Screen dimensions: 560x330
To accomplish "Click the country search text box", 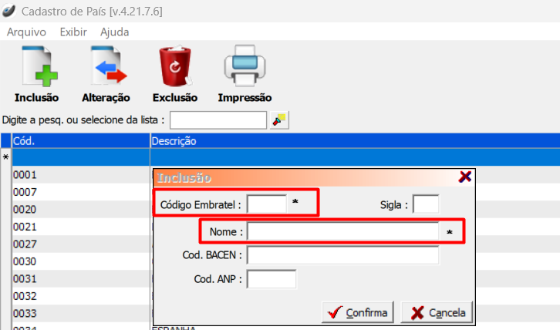I will (x=218, y=120).
